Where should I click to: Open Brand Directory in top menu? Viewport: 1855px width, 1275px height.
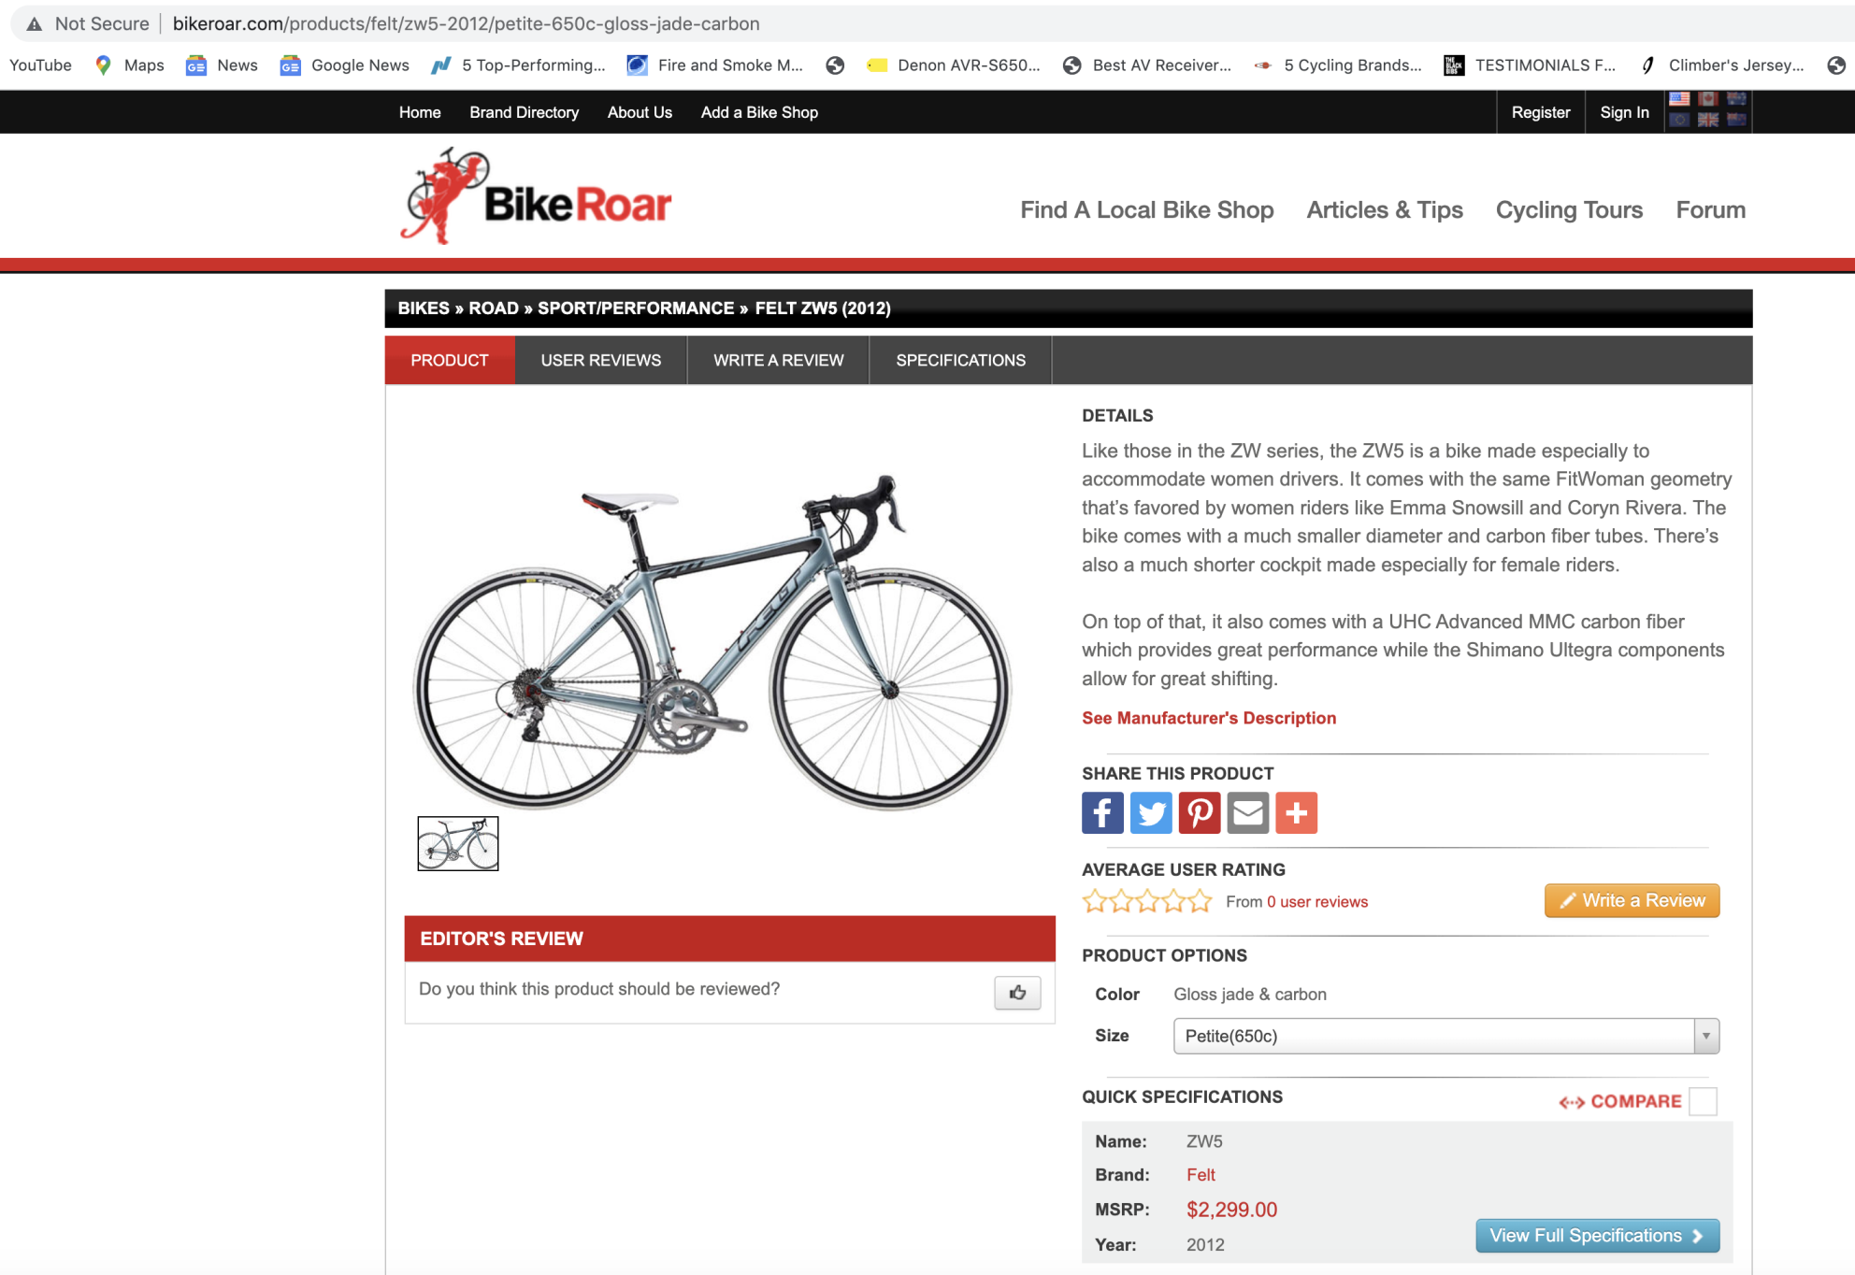[524, 112]
